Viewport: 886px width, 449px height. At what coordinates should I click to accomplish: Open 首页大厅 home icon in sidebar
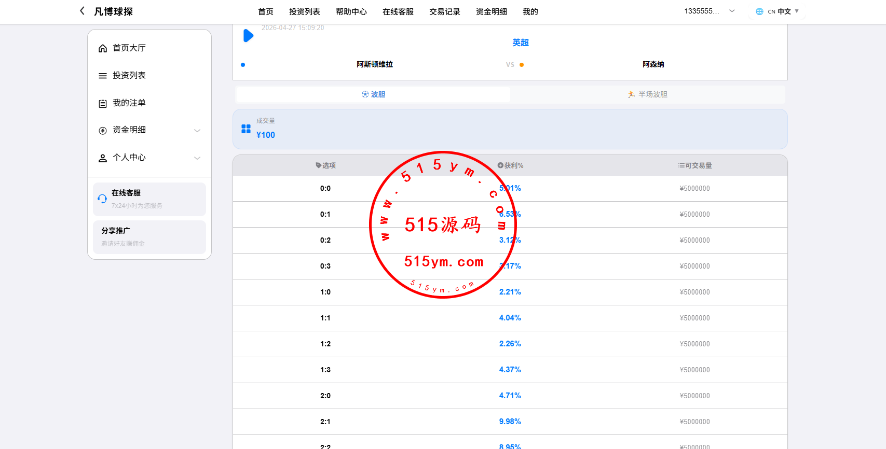point(103,48)
